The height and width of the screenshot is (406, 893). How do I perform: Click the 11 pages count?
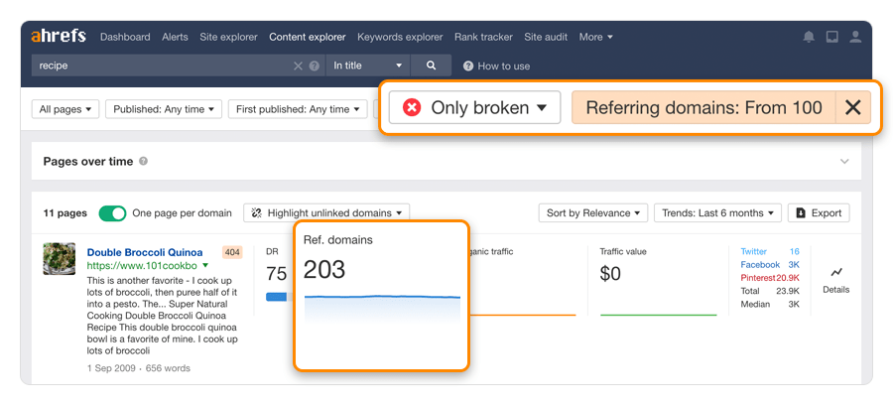[x=64, y=213]
